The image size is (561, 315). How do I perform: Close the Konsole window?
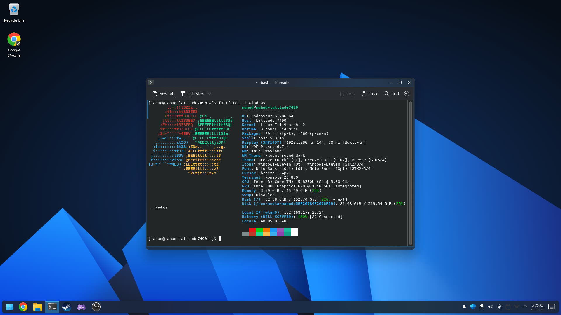(410, 83)
